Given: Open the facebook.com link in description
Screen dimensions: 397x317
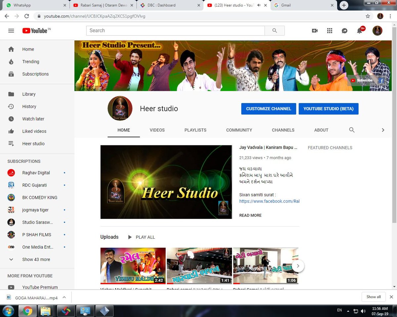Looking at the screenshot, I should click(269, 201).
